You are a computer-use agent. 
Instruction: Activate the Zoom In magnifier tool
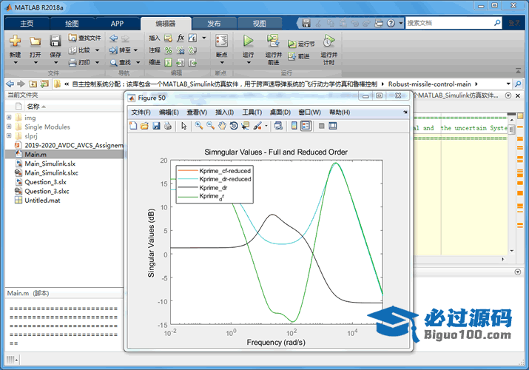[199, 126]
